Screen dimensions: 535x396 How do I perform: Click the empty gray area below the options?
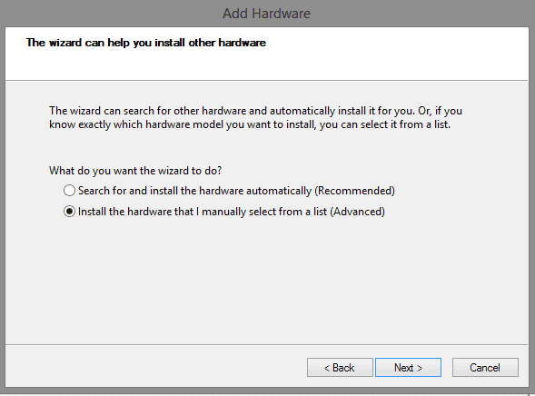point(266,282)
